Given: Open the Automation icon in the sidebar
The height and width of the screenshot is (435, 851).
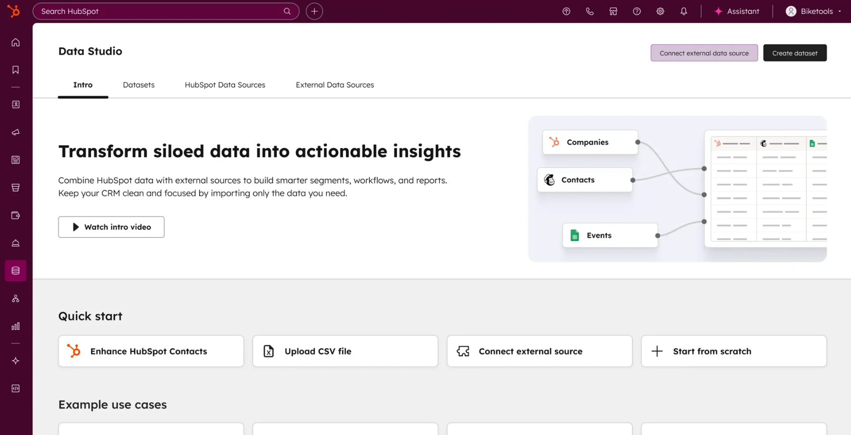Looking at the screenshot, I should pyautogui.click(x=16, y=298).
